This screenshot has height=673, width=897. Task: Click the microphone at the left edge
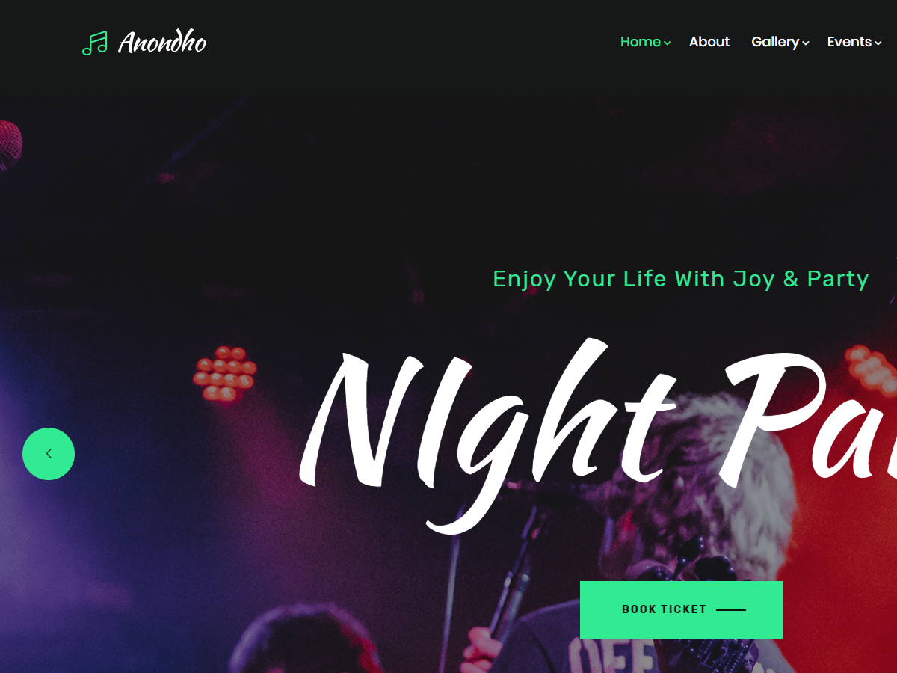pyautogui.click(x=10, y=145)
